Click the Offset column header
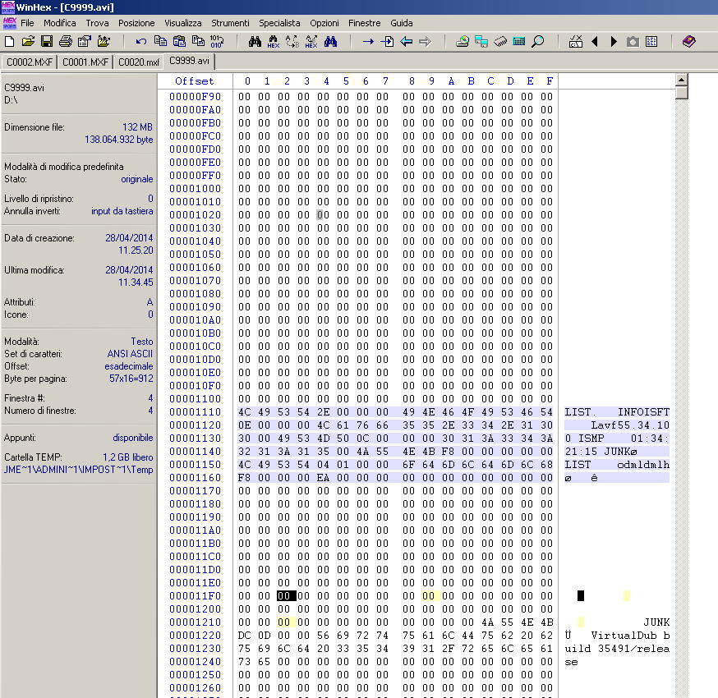718x698 pixels. (x=194, y=81)
